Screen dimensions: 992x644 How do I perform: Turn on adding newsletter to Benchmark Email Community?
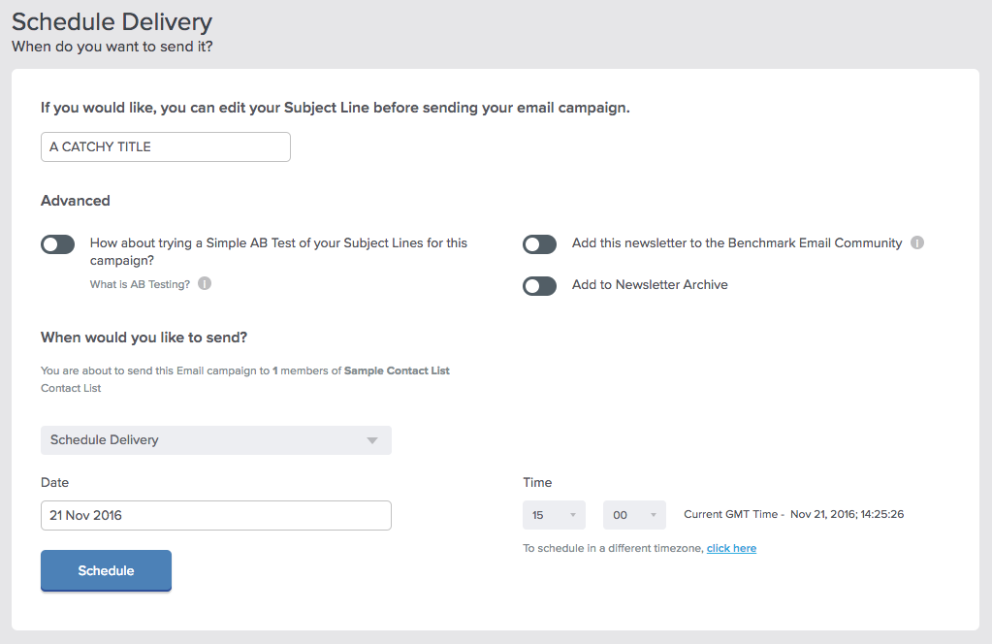coord(539,244)
